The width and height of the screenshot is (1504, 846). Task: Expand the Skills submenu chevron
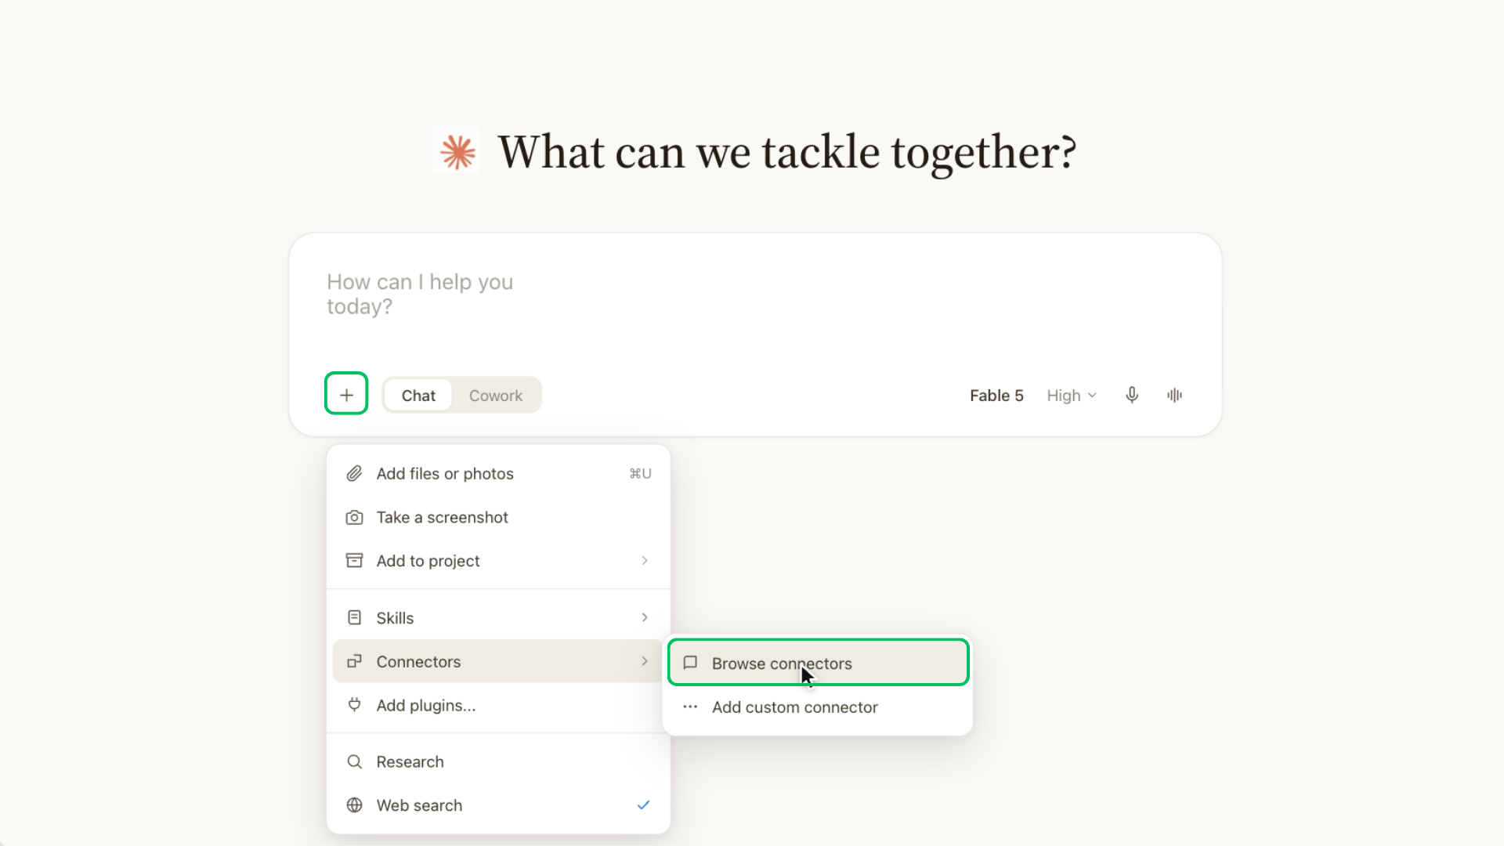click(645, 617)
